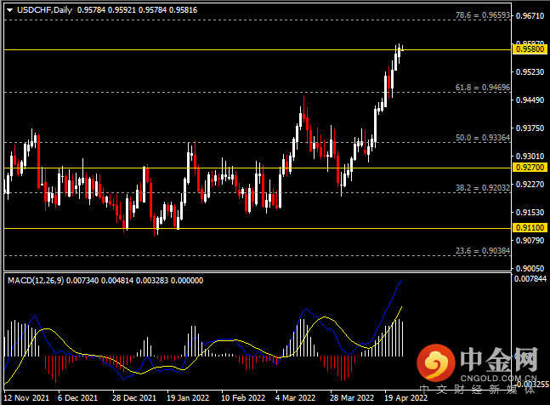Click the 38.2 = 0.92032 Fibonacci label
The width and height of the screenshot is (550, 405).
(x=483, y=188)
